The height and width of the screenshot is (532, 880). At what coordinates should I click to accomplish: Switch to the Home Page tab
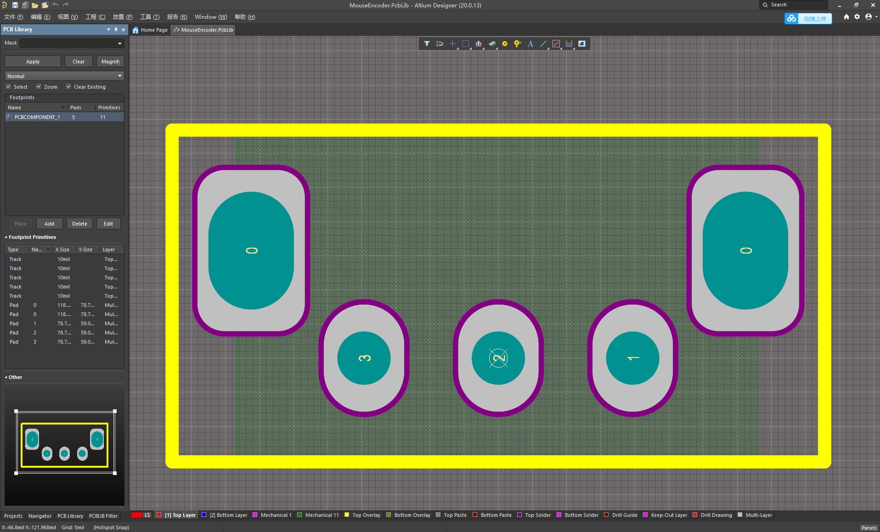click(150, 30)
